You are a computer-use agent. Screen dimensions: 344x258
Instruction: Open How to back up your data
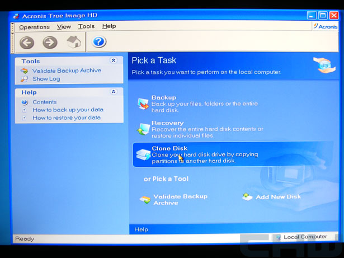[x=68, y=110]
